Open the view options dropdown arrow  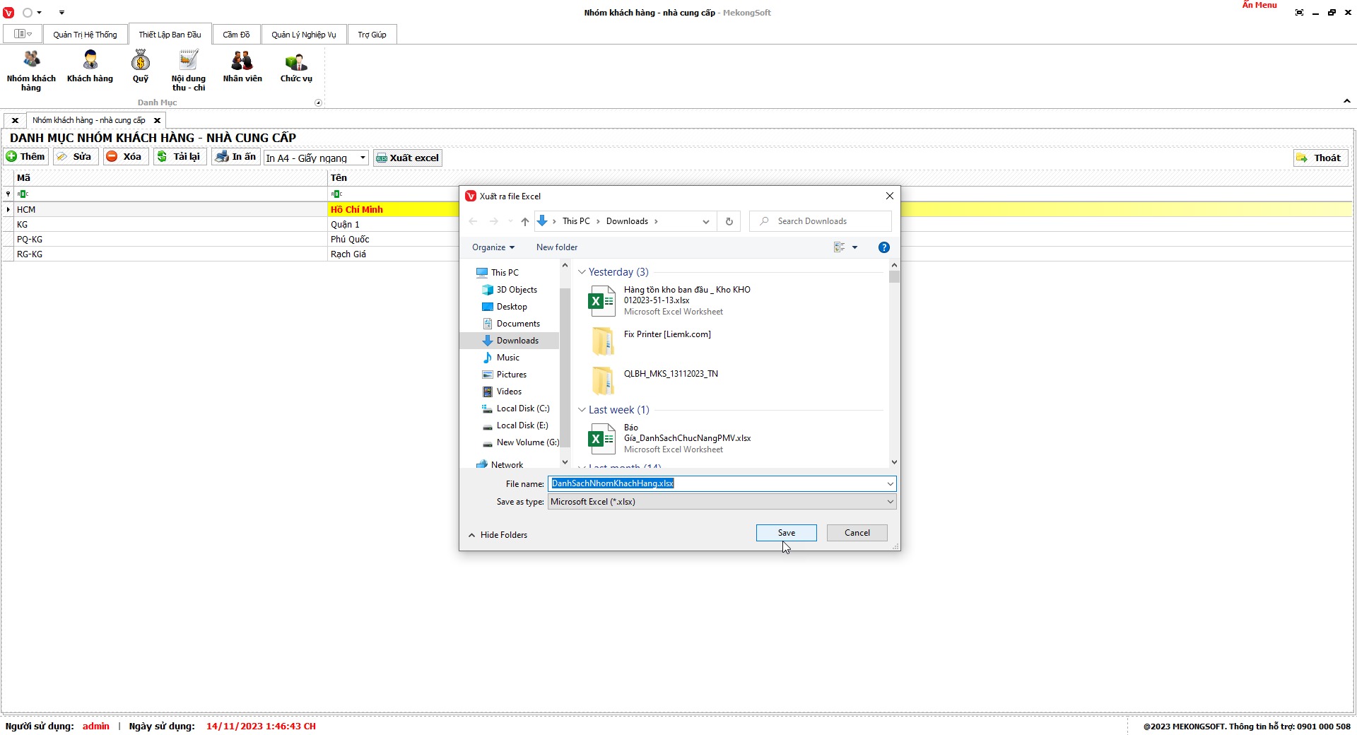(x=854, y=247)
